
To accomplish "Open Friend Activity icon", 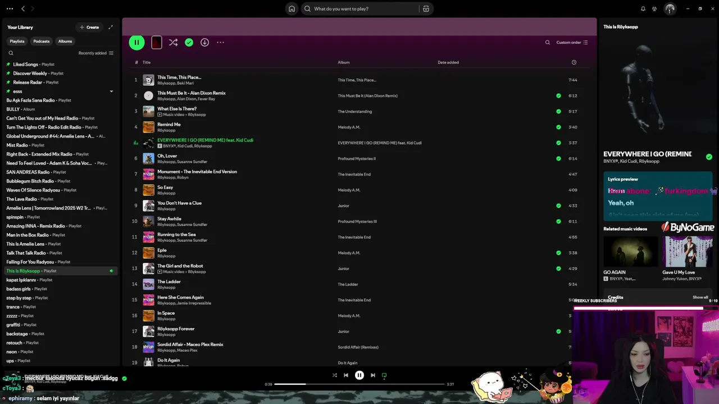I will click(x=654, y=8).
